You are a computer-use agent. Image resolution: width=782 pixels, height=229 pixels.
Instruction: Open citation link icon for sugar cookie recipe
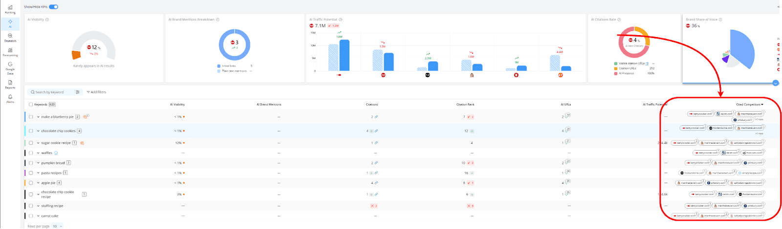[x=376, y=143]
